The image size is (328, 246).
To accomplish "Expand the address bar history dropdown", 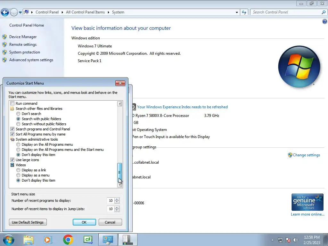I will 237,12.
